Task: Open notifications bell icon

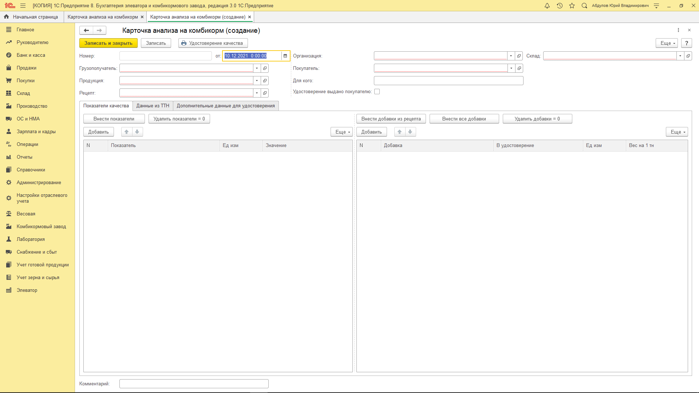Action: [547, 5]
